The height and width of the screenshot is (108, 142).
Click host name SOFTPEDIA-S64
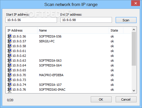(x=50, y=65)
